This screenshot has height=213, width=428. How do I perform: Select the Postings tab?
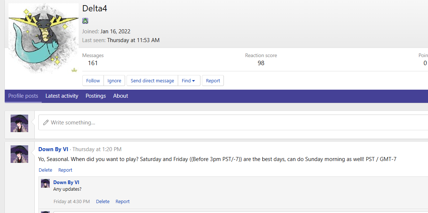(x=95, y=96)
